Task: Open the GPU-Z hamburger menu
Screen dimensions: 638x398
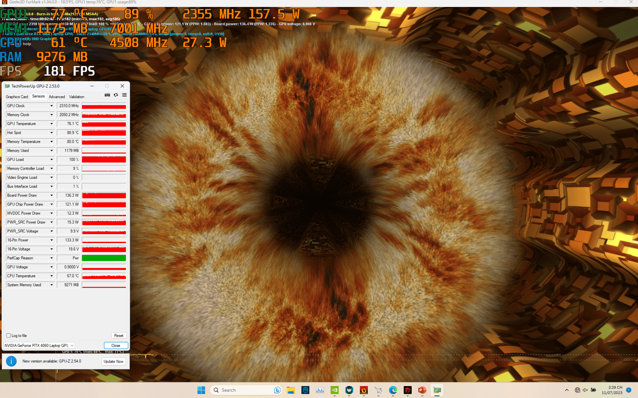Action: (x=124, y=95)
